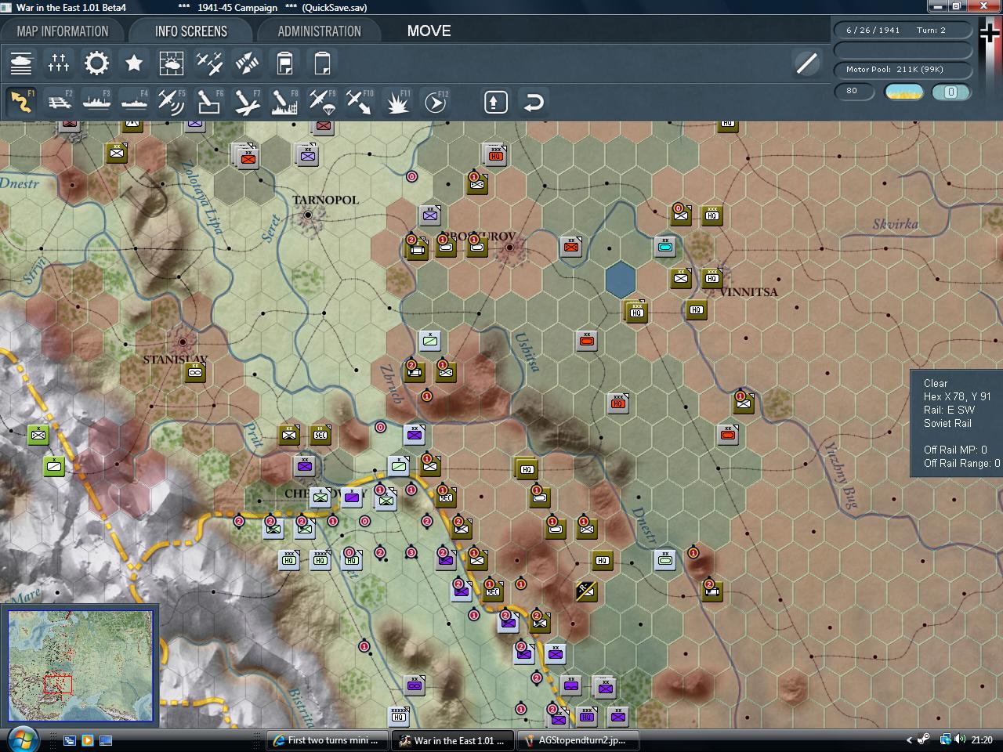Open the blank report clipboard icon

click(x=322, y=63)
